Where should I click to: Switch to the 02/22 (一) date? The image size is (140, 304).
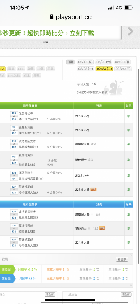[x=86, y=69]
